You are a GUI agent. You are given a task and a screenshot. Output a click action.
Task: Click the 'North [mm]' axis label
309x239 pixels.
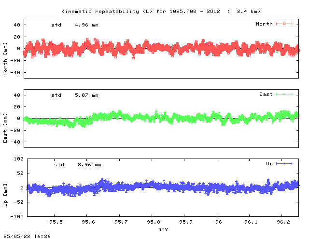(5, 59)
